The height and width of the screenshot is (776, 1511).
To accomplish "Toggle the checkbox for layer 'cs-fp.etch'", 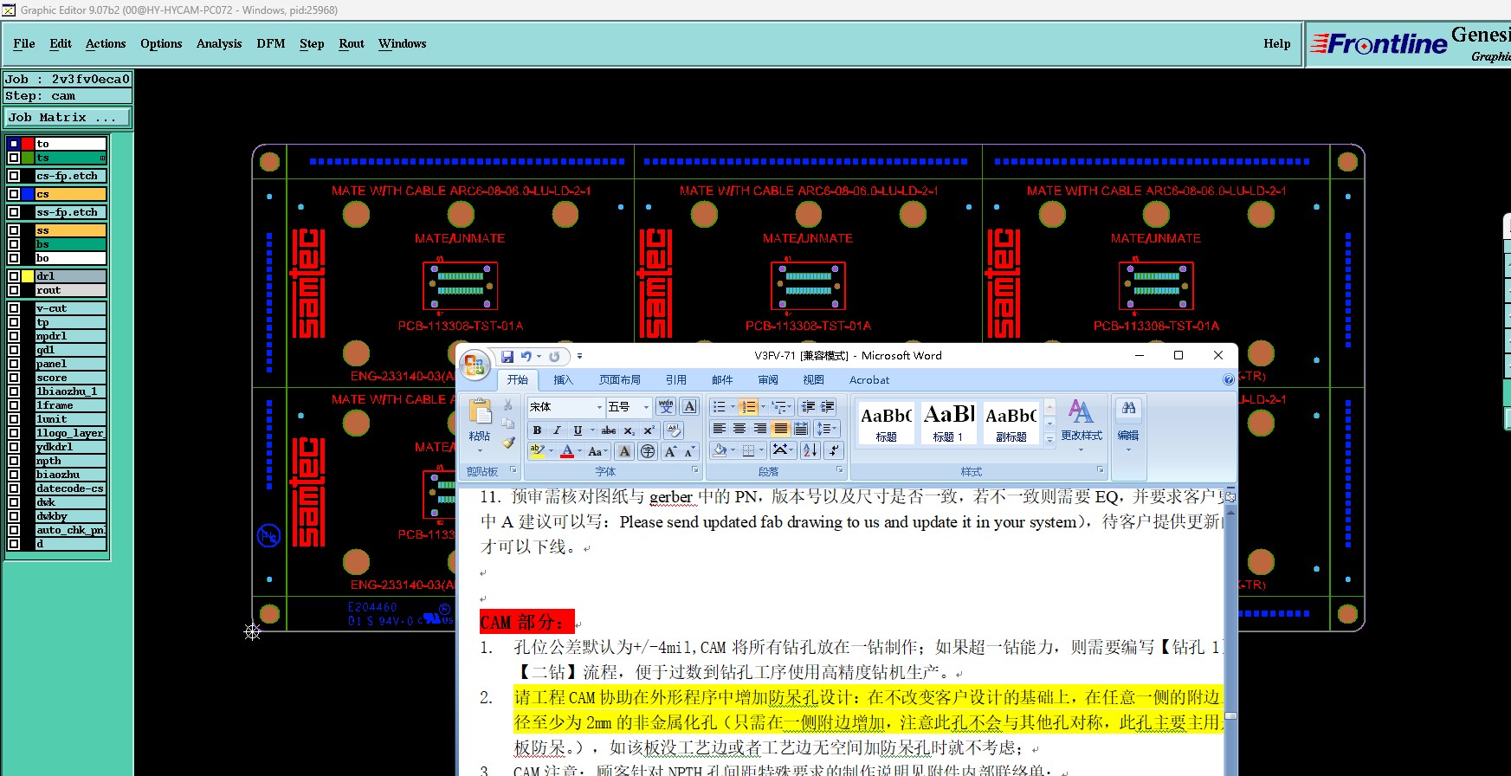I will tap(14, 176).
